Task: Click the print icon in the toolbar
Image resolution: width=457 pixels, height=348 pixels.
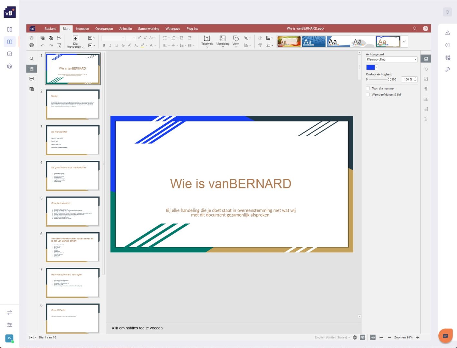Action: click(x=31, y=45)
